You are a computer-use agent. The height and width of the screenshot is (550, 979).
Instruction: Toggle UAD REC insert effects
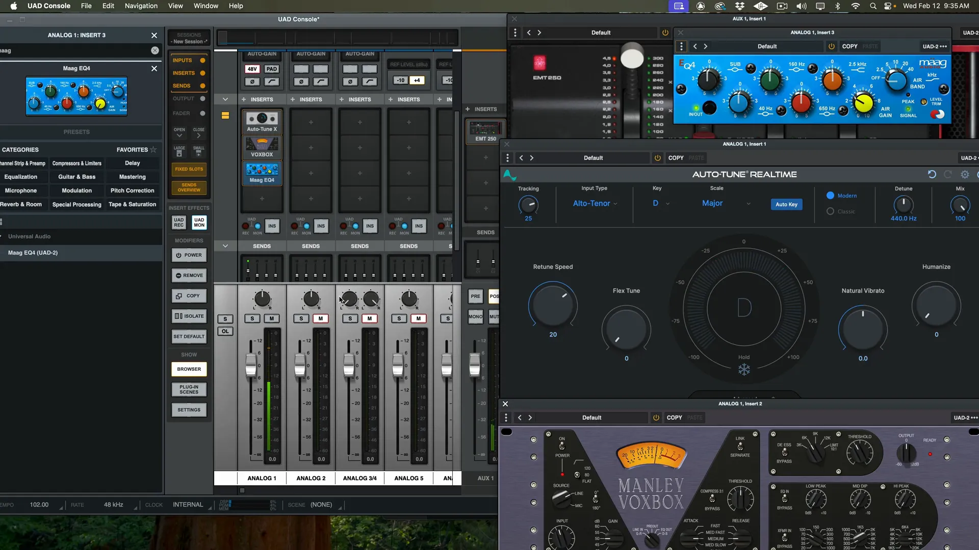click(x=178, y=223)
